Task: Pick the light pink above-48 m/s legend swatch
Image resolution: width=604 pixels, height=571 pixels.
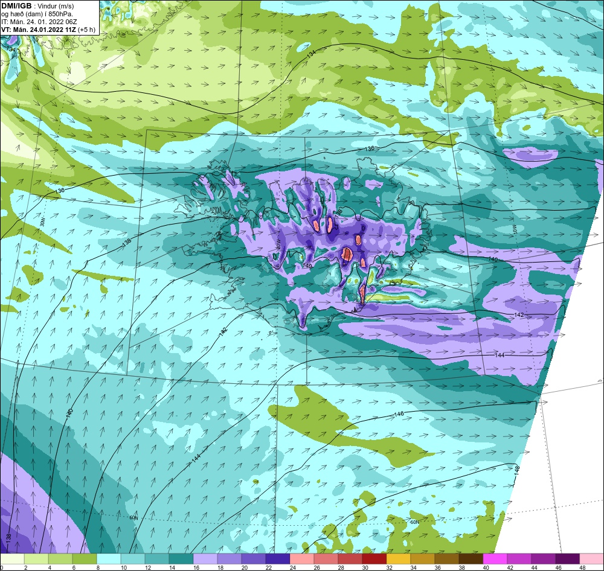Action: pyautogui.click(x=591, y=559)
